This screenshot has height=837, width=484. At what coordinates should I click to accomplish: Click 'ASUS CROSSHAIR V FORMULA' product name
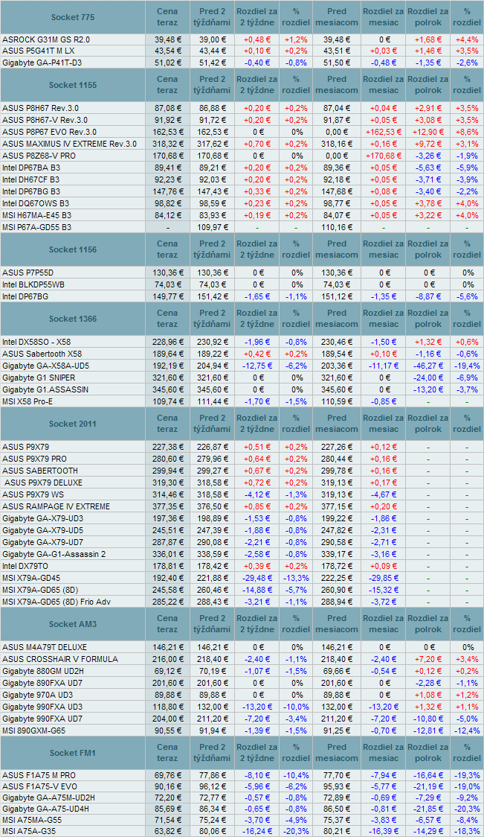tap(60, 659)
